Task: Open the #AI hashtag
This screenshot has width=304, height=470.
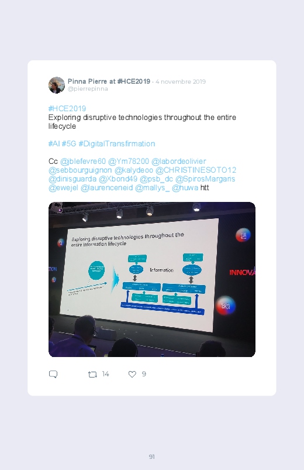Action: pos(54,143)
